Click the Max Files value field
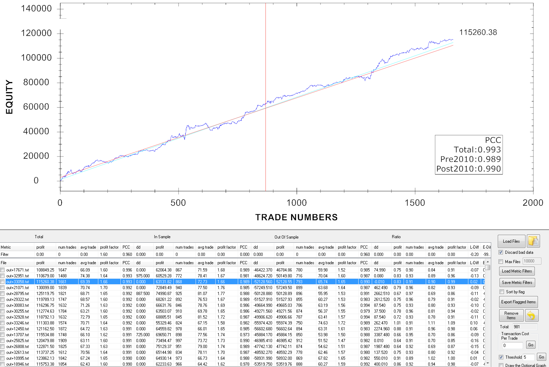Viewport: 549px width, 367px height. [x=532, y=261]
